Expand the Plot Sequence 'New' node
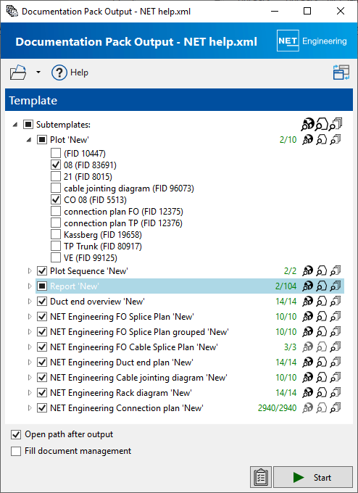Viewport: 358px width, 493px height. coord(30,270)
